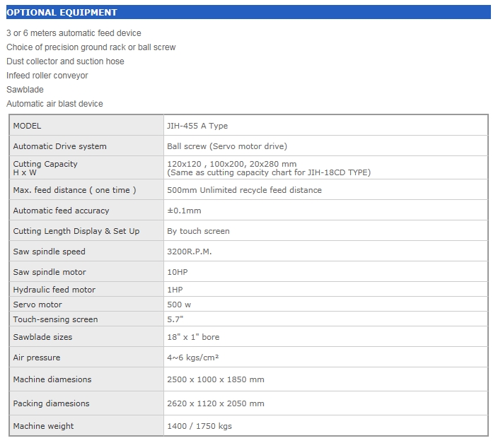
Task: Select the '1400 / 1750 kgs' weight value
Action: tap(199, 426)
